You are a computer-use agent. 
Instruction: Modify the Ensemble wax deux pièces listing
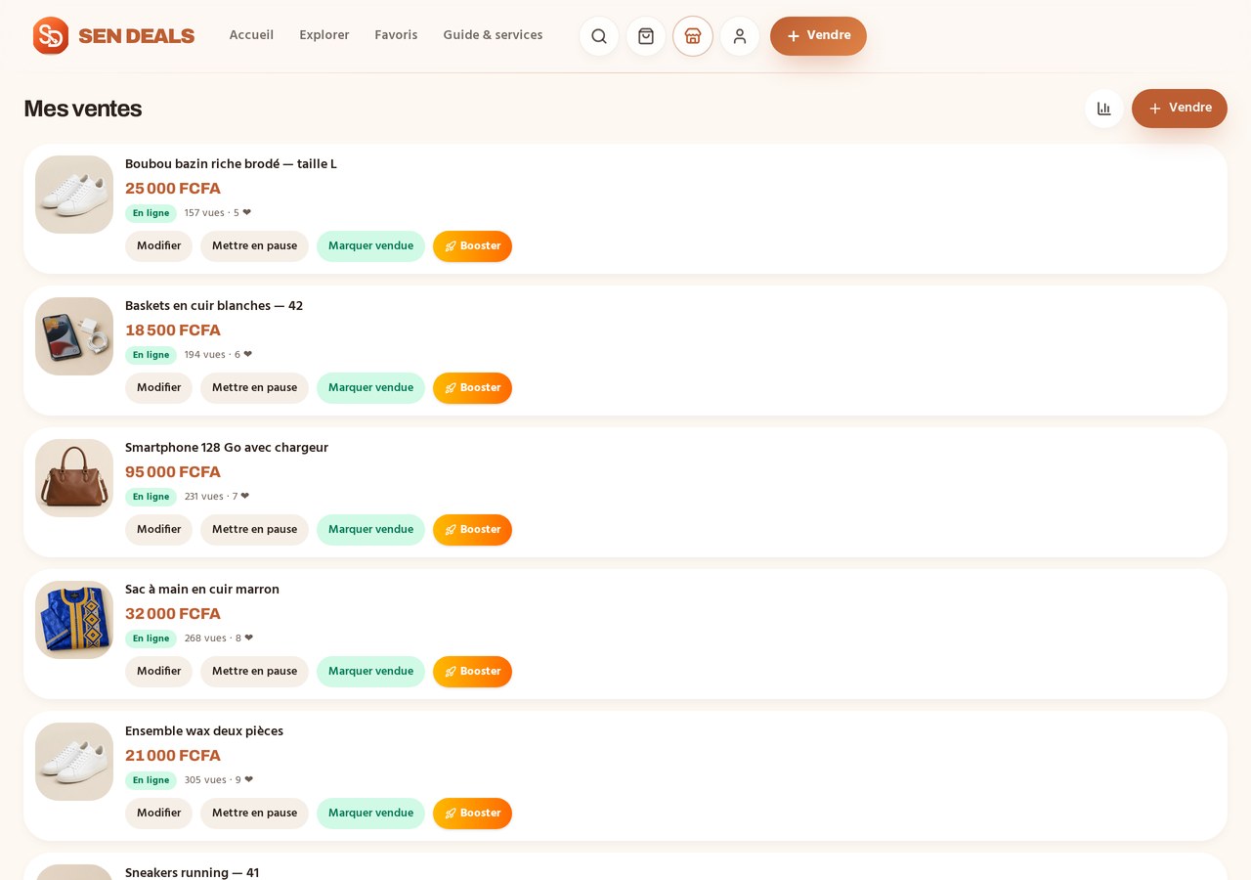[158, 814]
